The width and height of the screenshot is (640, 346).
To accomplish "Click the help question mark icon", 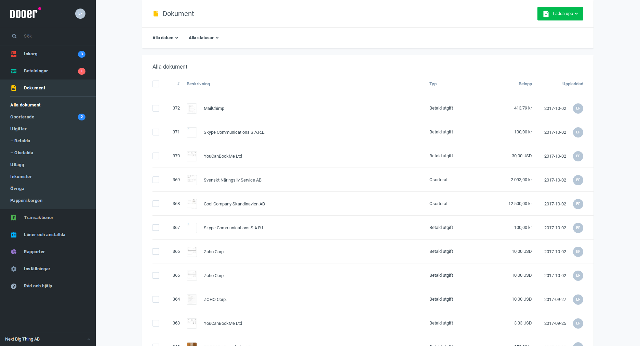I will [x=14, y=286].
